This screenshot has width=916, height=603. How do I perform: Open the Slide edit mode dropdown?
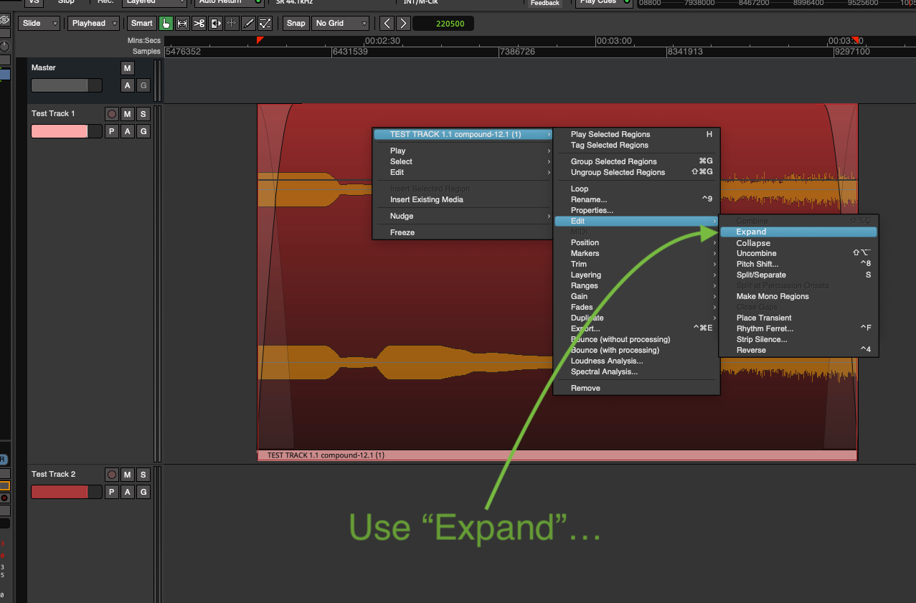pyautogui.click(x=40, y=24)
